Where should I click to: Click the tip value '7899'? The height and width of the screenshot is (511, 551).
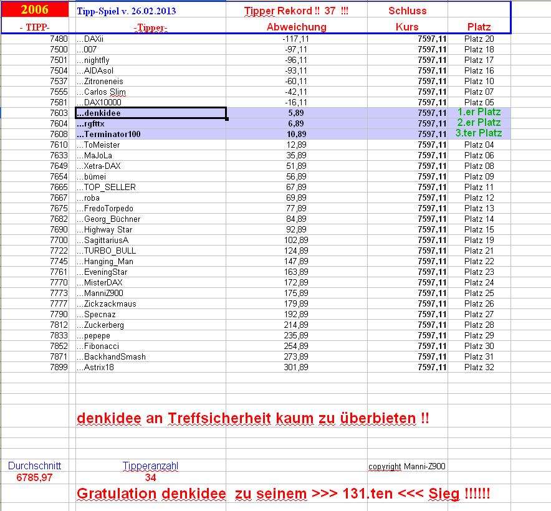pos(59,367)
